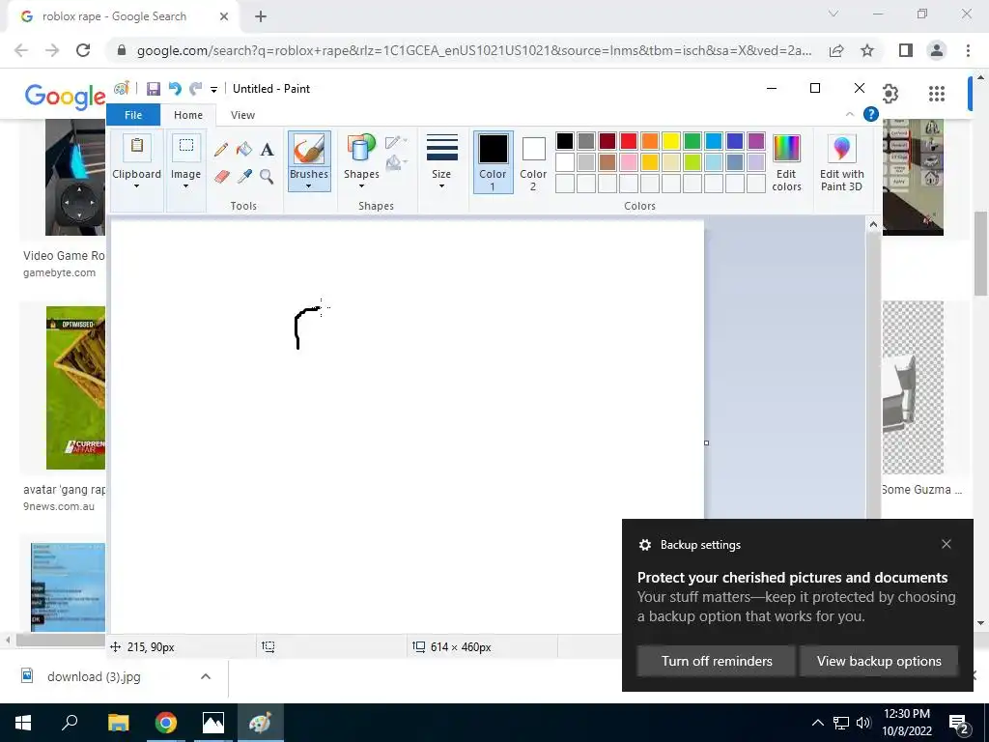The height and width of the screenshot is (742, 989).
Task: Click Turn off reminders button
Action: coord(717,661)
